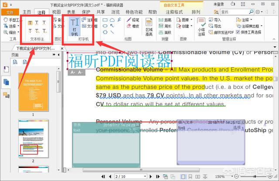Viewport: 279px width, 181px height.
Task: Open the comments side panel
Action: click(x=6, y=95)
